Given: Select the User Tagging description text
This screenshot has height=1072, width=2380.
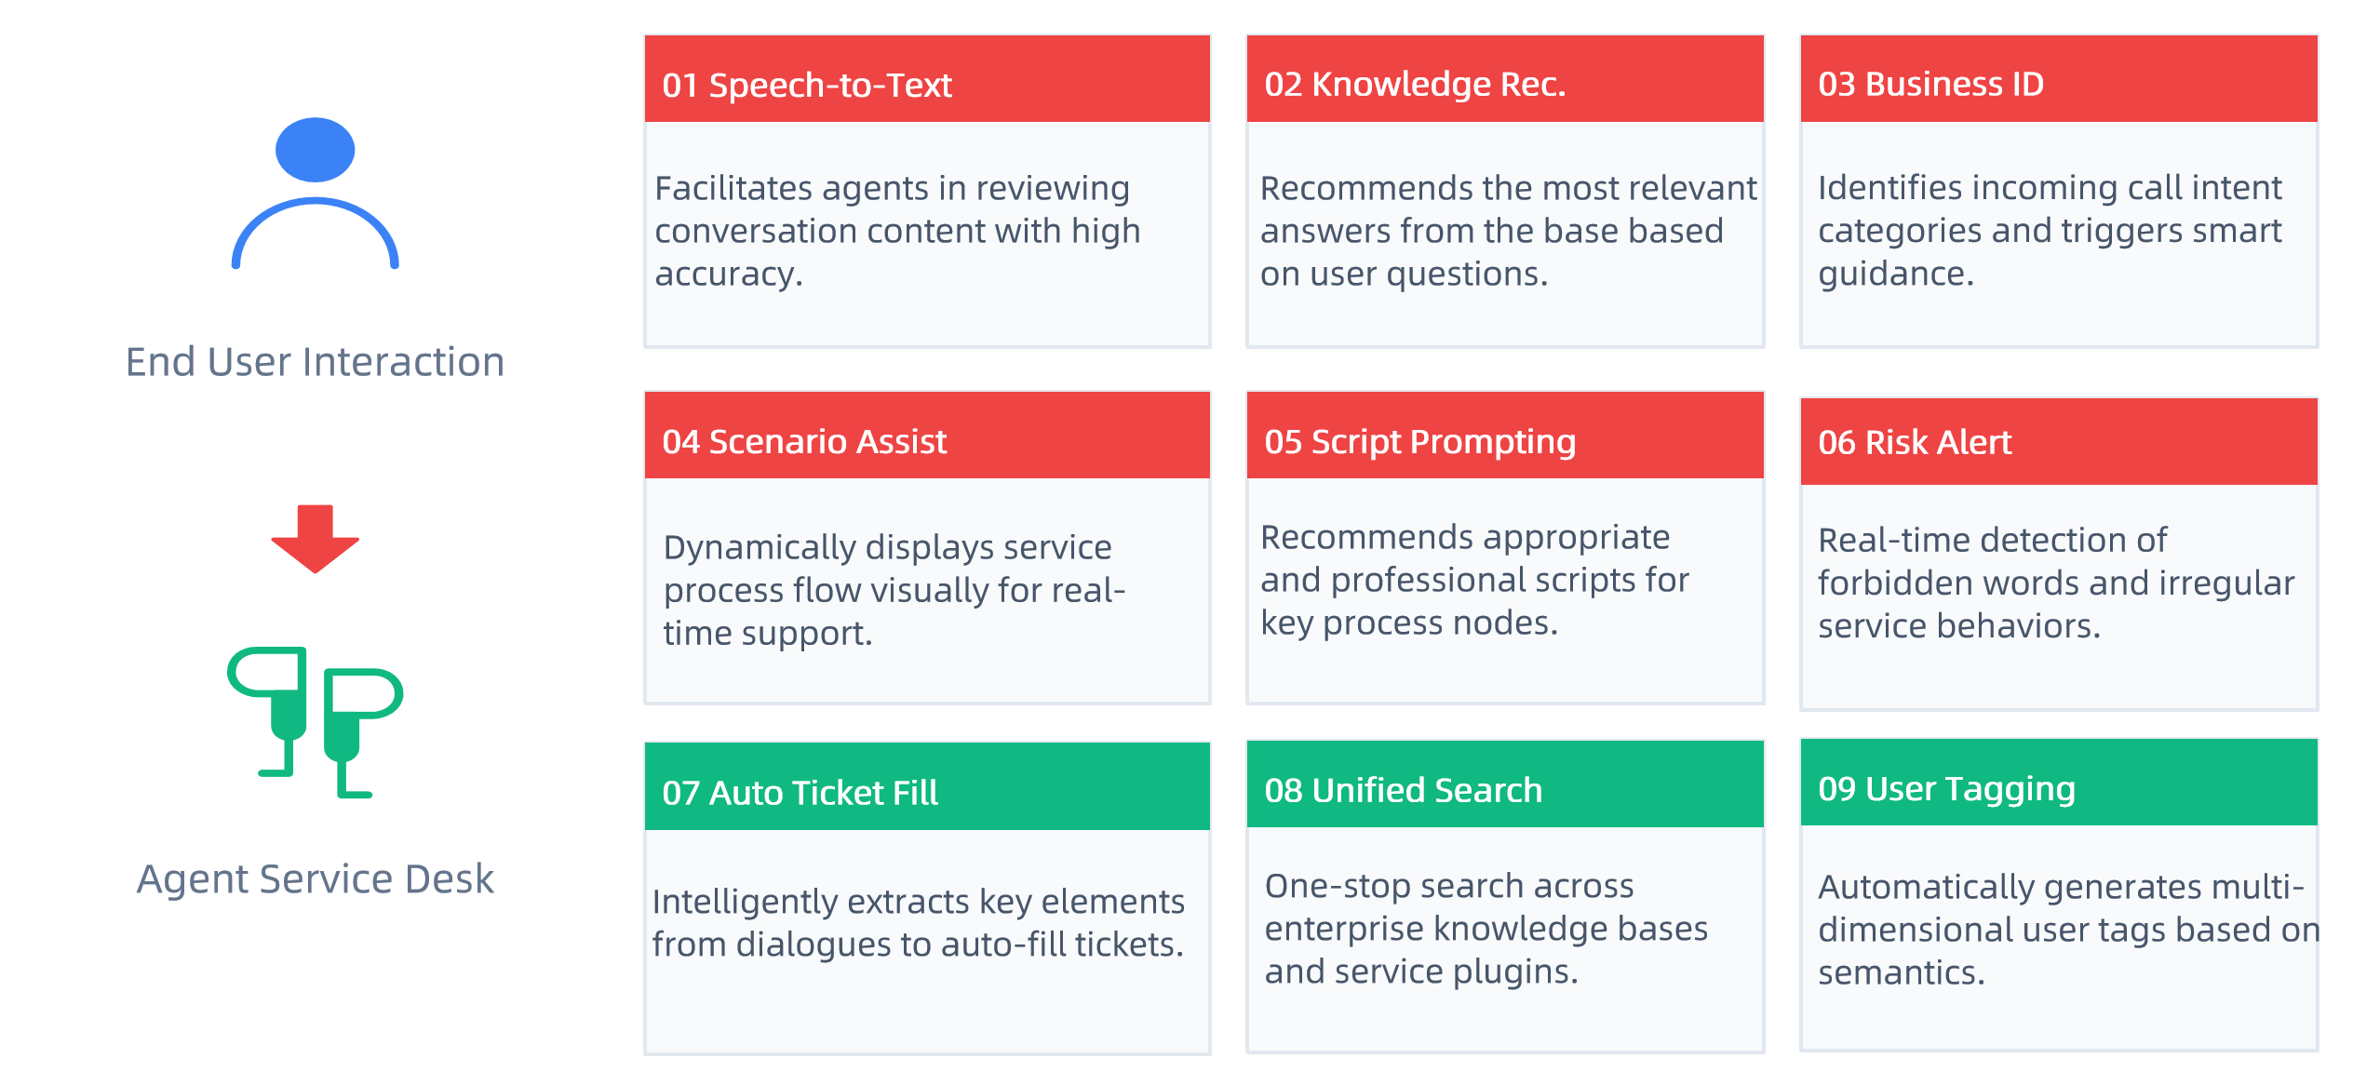Looking at the screenshot, I should click(x=2068, y=930).
